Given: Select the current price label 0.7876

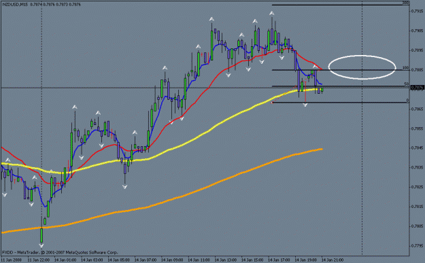Looking at the screenshot, I should point(417,88).
